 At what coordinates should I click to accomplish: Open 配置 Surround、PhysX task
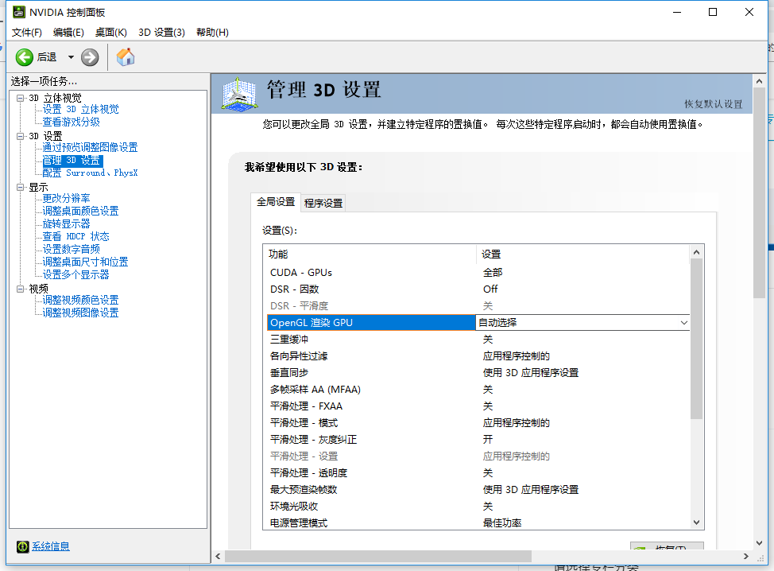90,173
